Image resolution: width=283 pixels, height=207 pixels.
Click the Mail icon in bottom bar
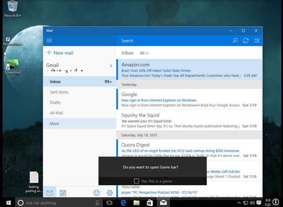pos(50,193)
